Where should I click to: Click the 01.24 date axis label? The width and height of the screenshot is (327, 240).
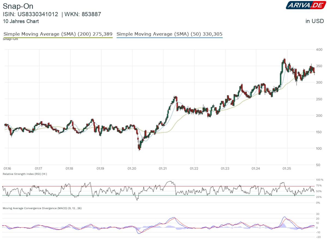pyautogui.click(x=256, y=169)
